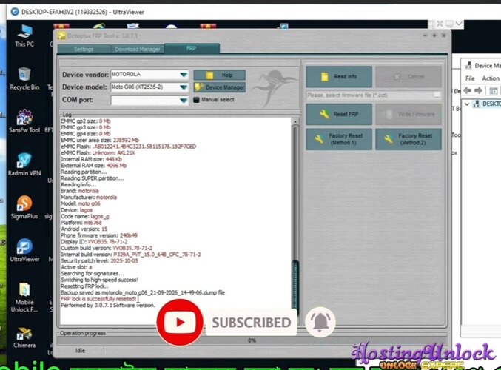Collapse DESKTO node in Device Manager tree
The image size is (501, 370).
[467, 104]
